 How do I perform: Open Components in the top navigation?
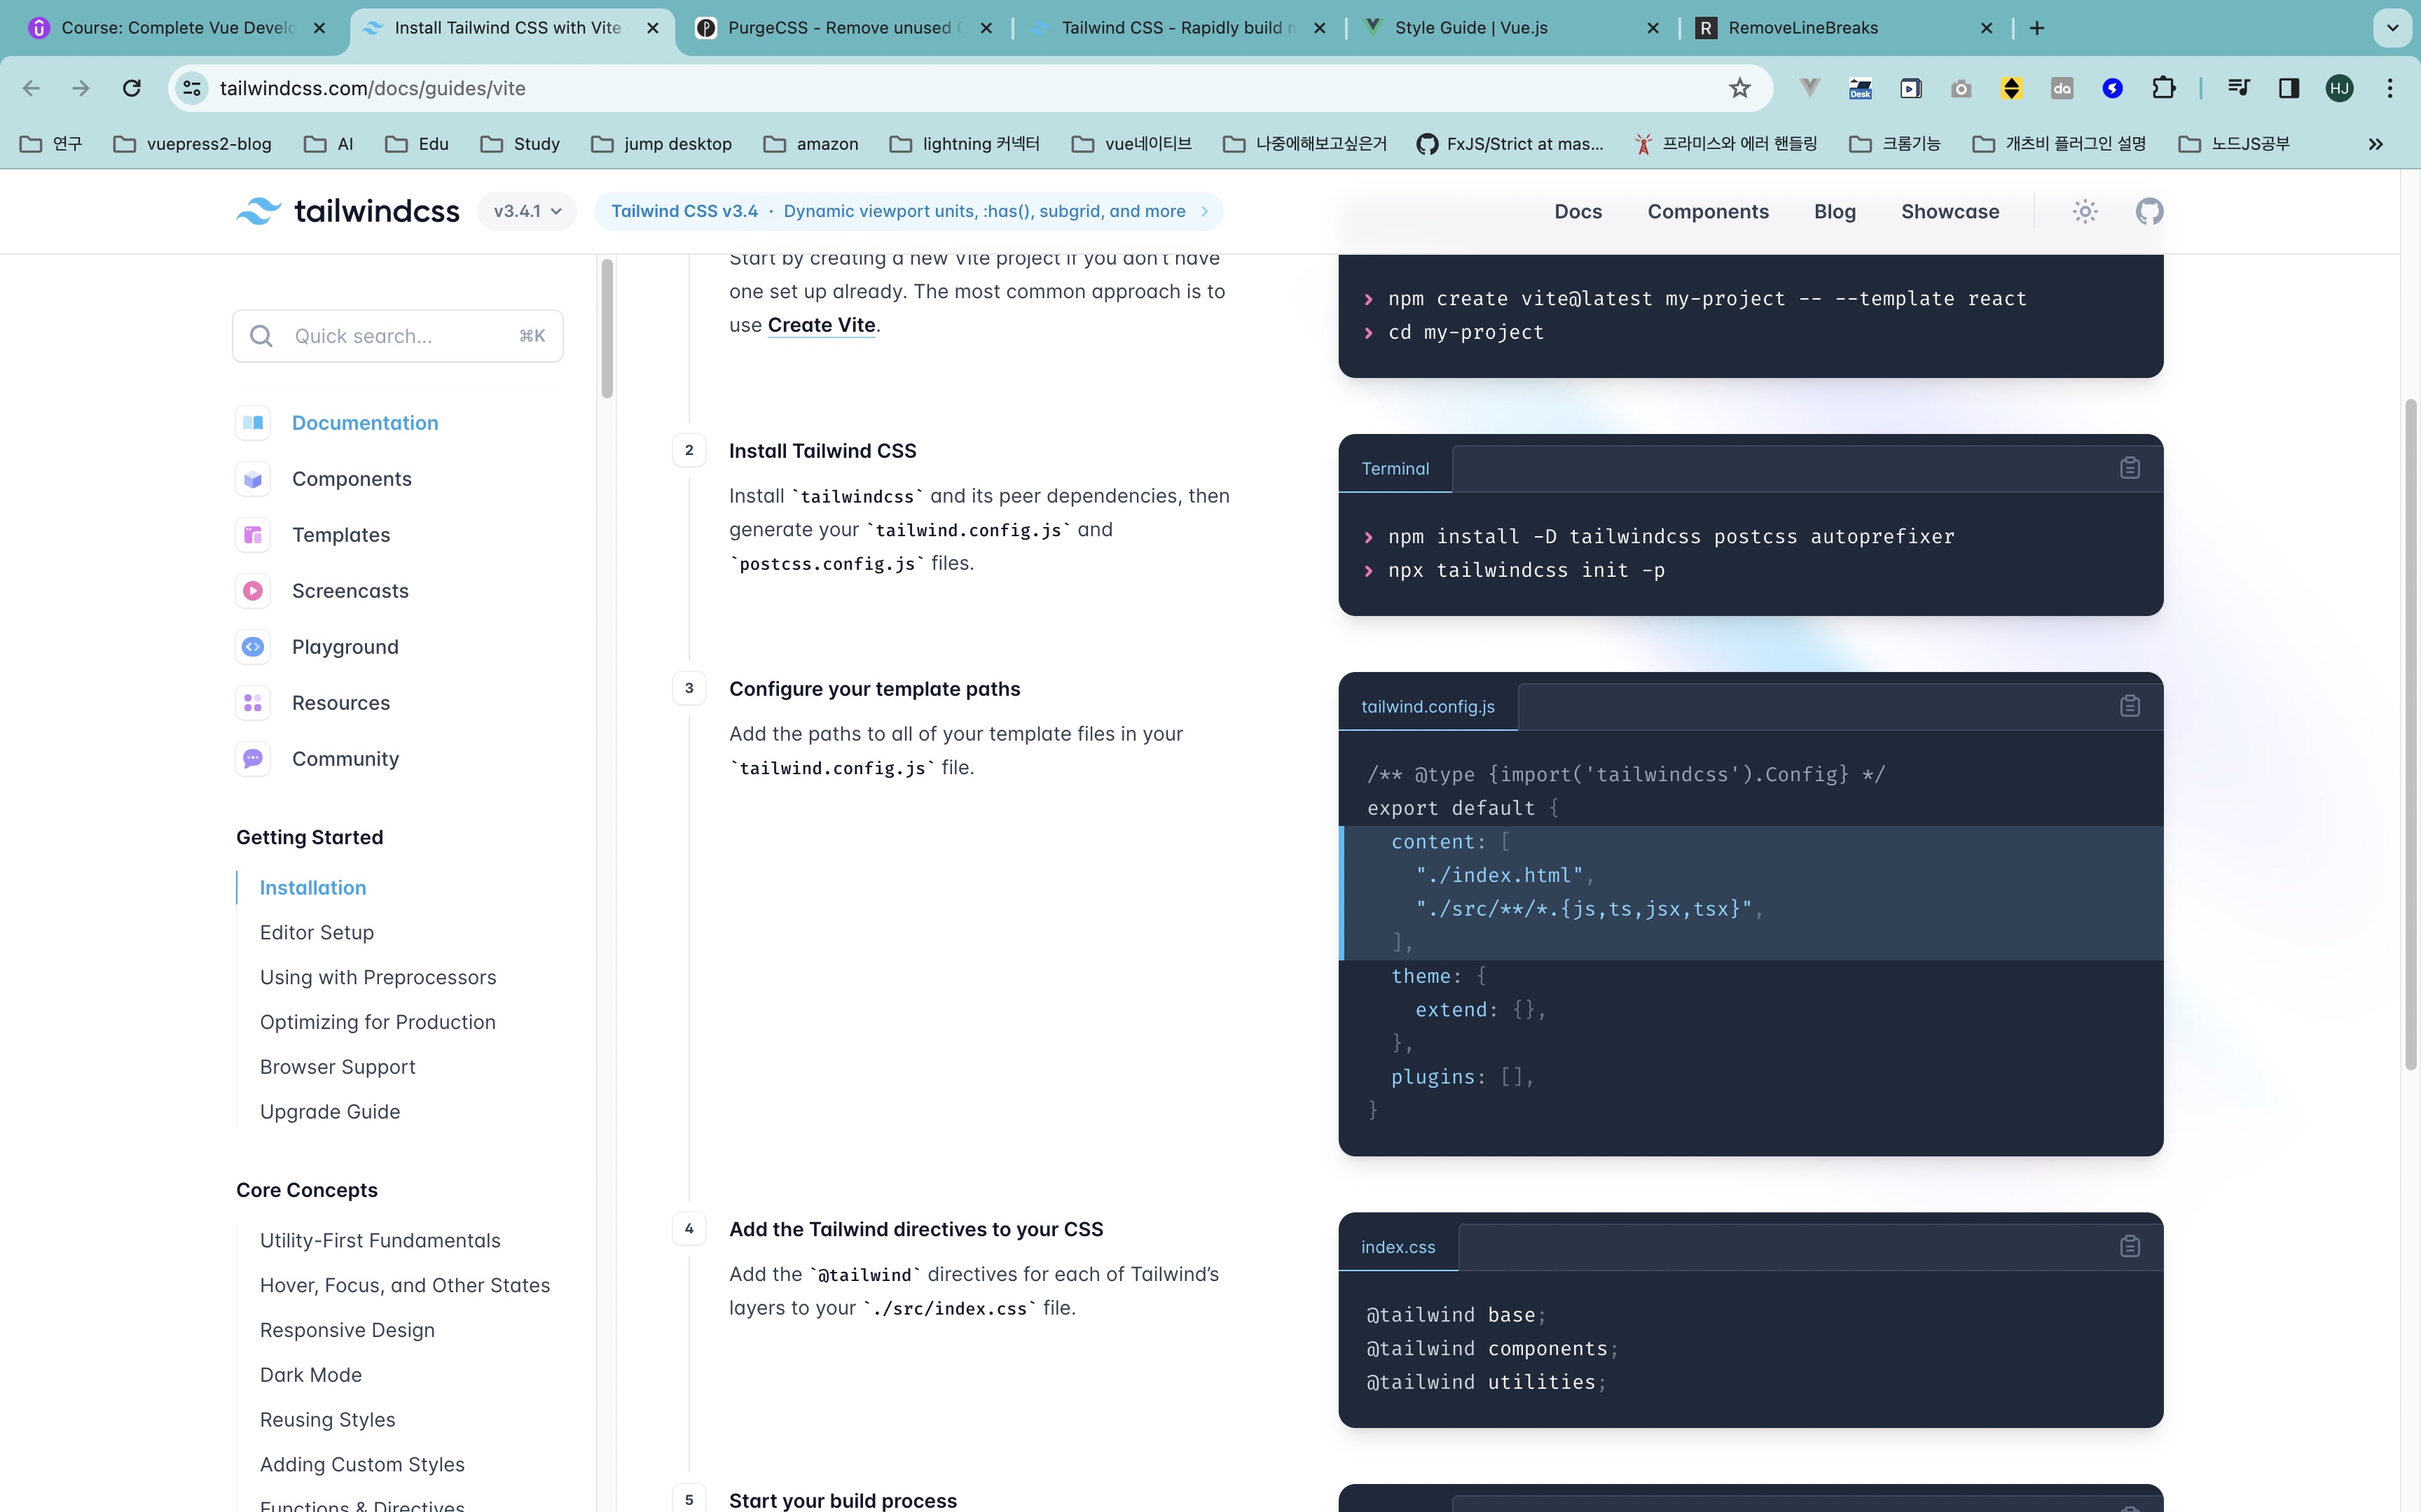coord(1708,211)
